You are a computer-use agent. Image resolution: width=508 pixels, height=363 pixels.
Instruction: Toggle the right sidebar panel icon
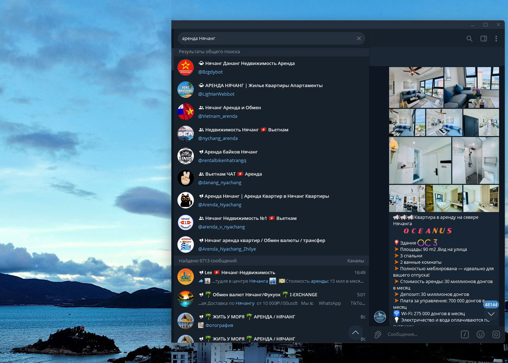click(483, 38)
